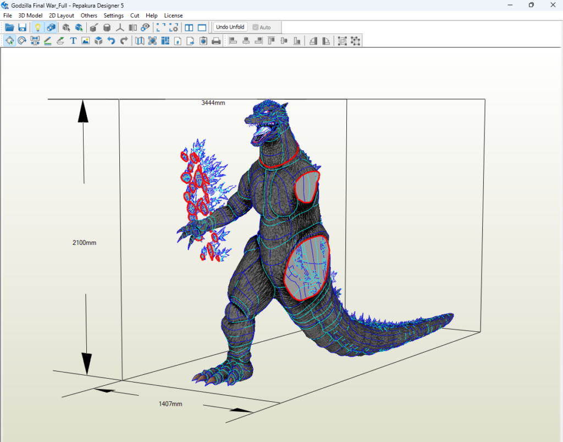This screenshot has height=442, width=563.
Task: Click the printer icon to print
Action: pyautogui.click(x=216, y=41)
